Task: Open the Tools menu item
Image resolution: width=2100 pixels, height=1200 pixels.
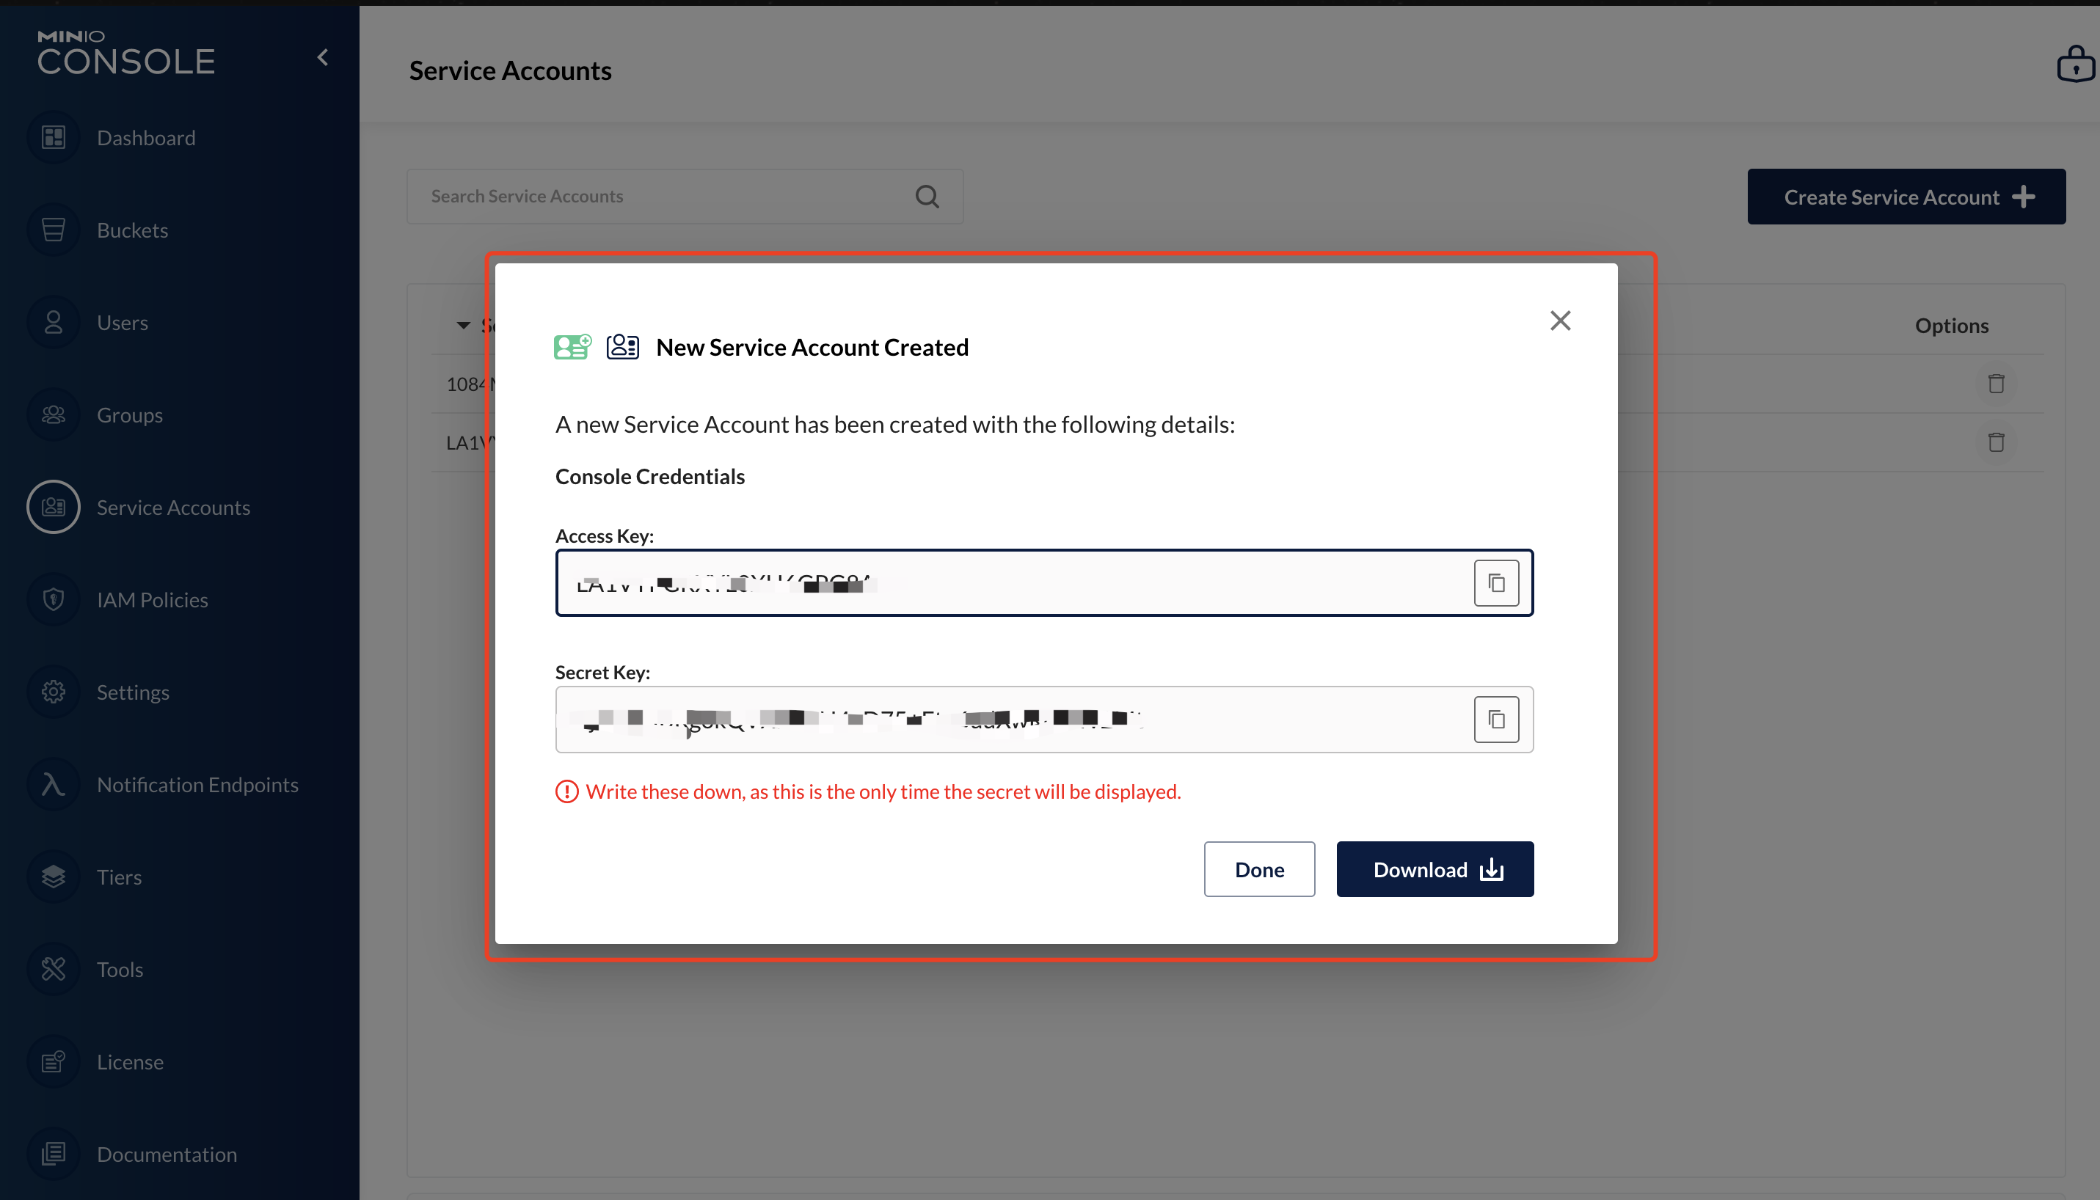Action: click(120, 969)
